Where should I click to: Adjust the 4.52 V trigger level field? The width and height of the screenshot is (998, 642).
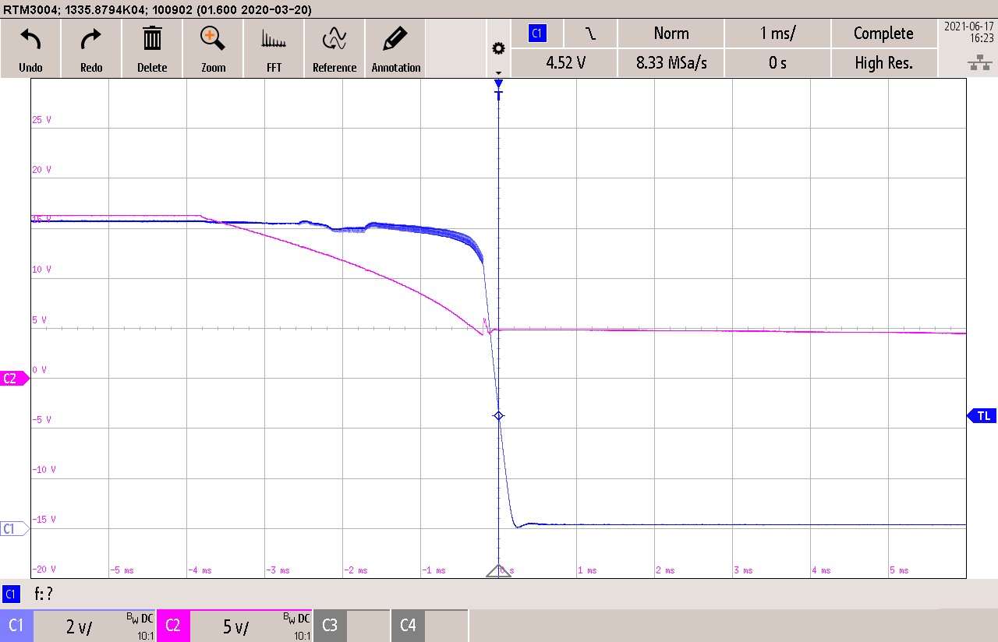pos(565,63)
